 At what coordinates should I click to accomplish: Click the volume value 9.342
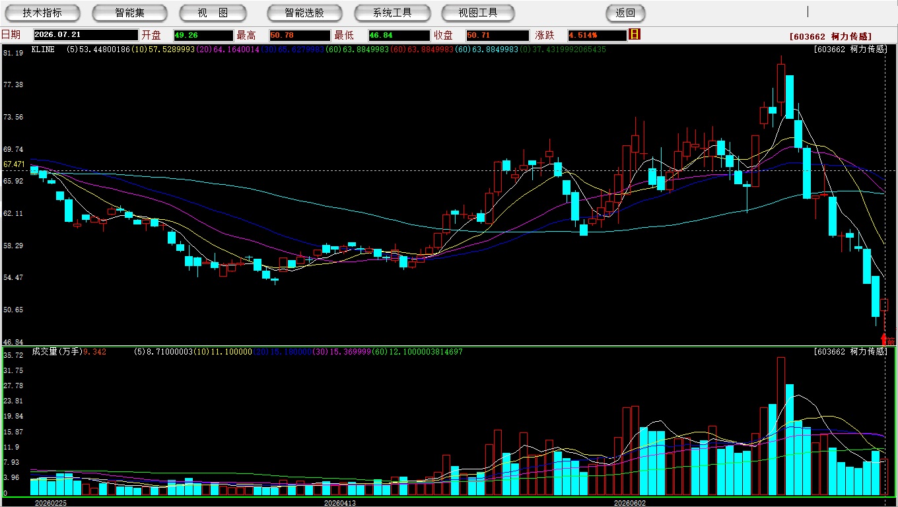95,352
